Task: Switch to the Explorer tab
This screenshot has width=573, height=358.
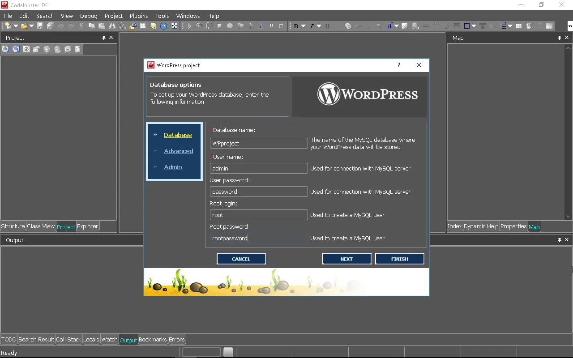Action: (x=87, y=226)
